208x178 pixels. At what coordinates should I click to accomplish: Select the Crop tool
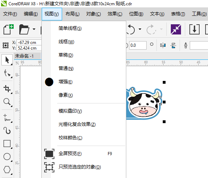7,89
